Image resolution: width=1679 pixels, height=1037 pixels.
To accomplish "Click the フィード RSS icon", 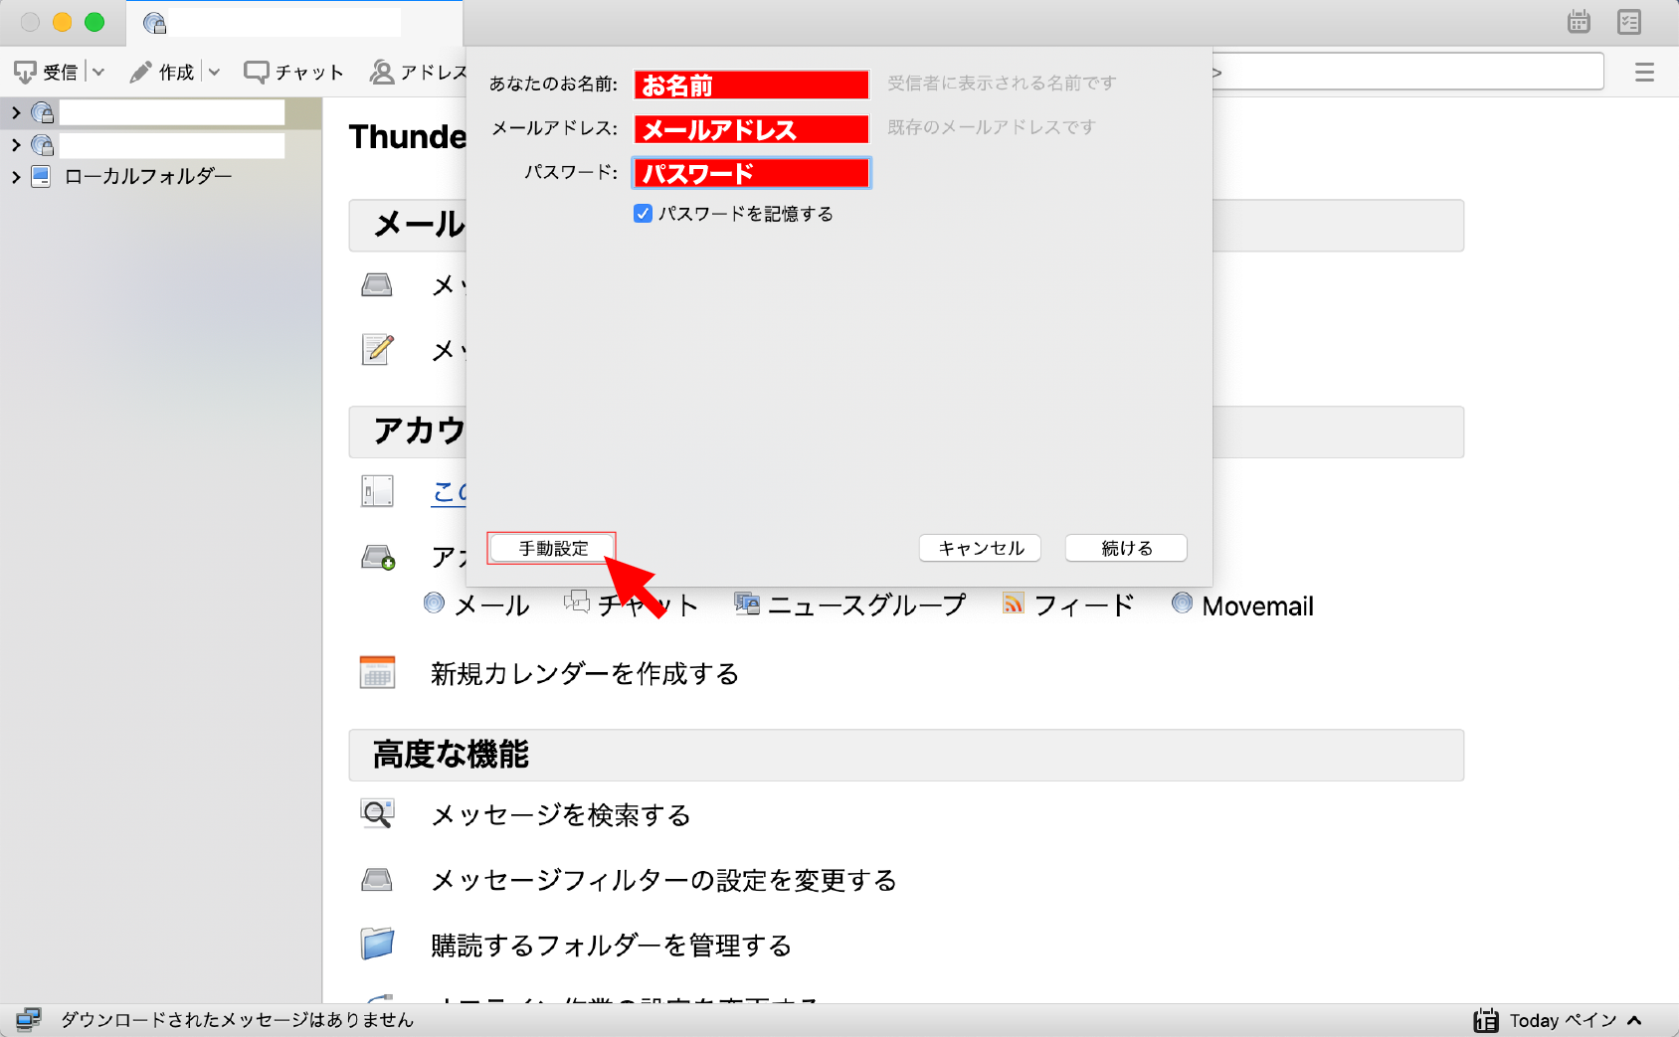I will point(1013,604).
